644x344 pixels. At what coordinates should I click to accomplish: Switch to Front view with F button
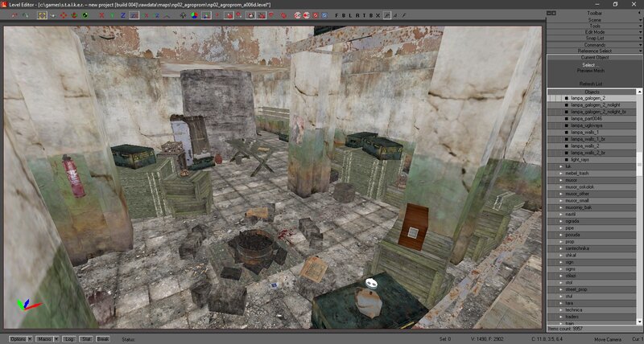(338, 15)
